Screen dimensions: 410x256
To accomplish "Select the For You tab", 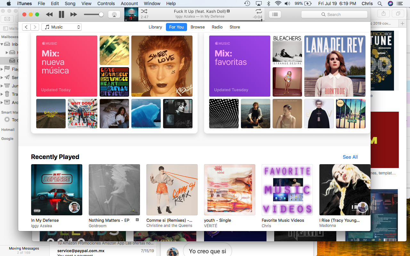I will coord(176,27).
